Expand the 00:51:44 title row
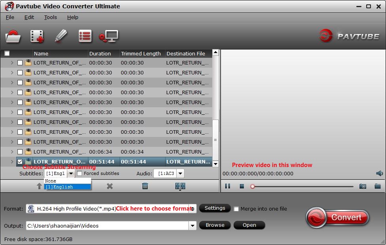Screen dimensions: 386x245 coord(12,161)
